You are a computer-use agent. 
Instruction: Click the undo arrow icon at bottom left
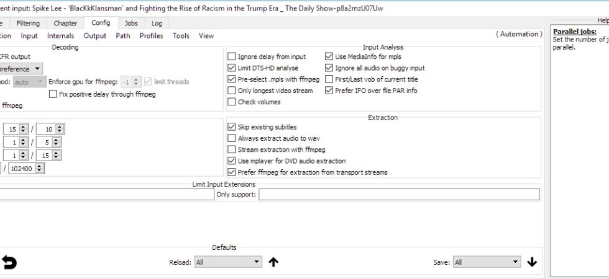[x=9, y=263]
